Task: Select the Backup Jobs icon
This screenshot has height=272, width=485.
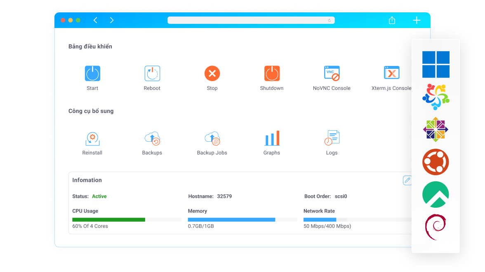Action: (212, 138)
